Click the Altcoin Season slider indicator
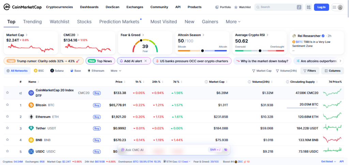This screenshot has width=349, height=165. click(202, 51)
